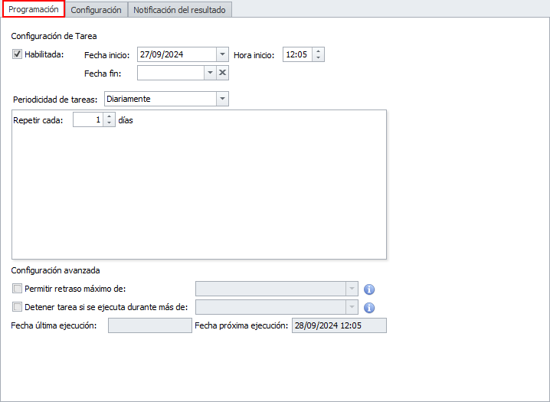The width and height of the screenshot is (550, 402).
Task: Clear Fecha fin with the X icon
Action: [x=222, y=73]
